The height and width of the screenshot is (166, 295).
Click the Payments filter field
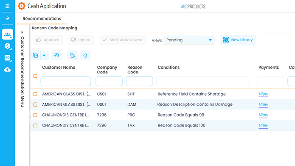click(x=270, y=81)
